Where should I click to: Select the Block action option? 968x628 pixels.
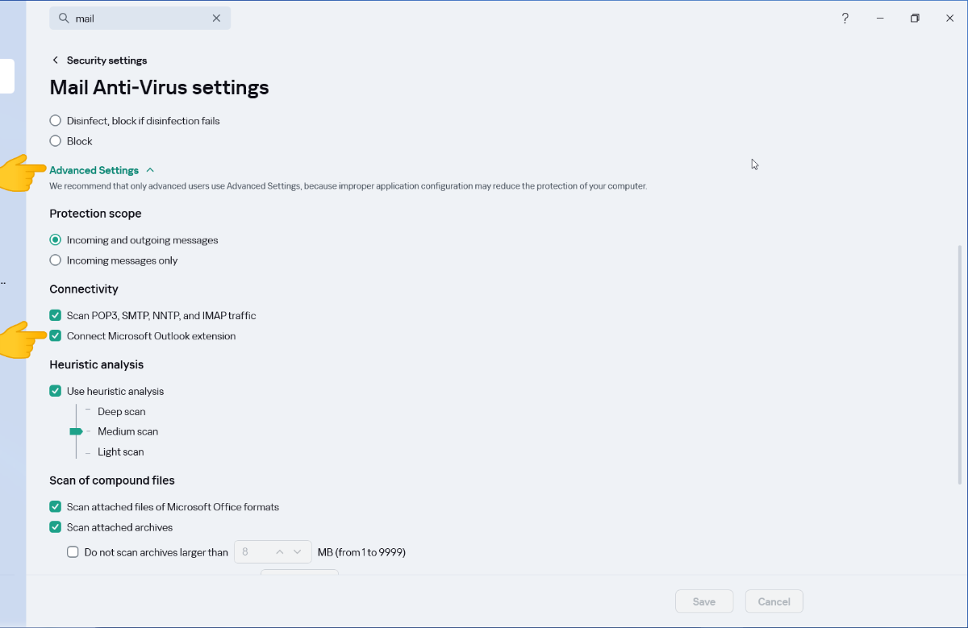[x=56, y=141]
